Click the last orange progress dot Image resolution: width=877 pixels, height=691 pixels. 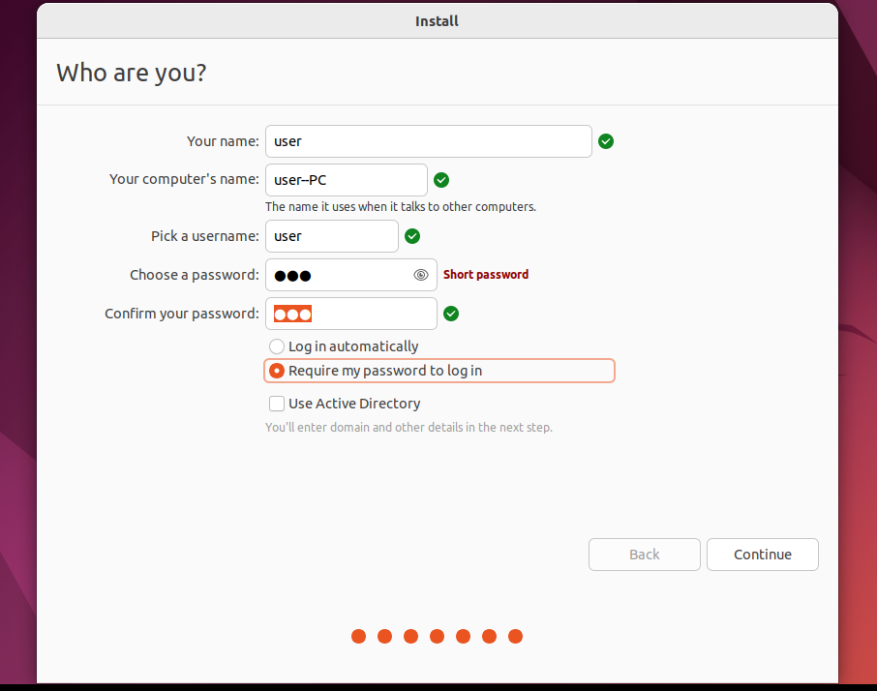click(515, 636)
